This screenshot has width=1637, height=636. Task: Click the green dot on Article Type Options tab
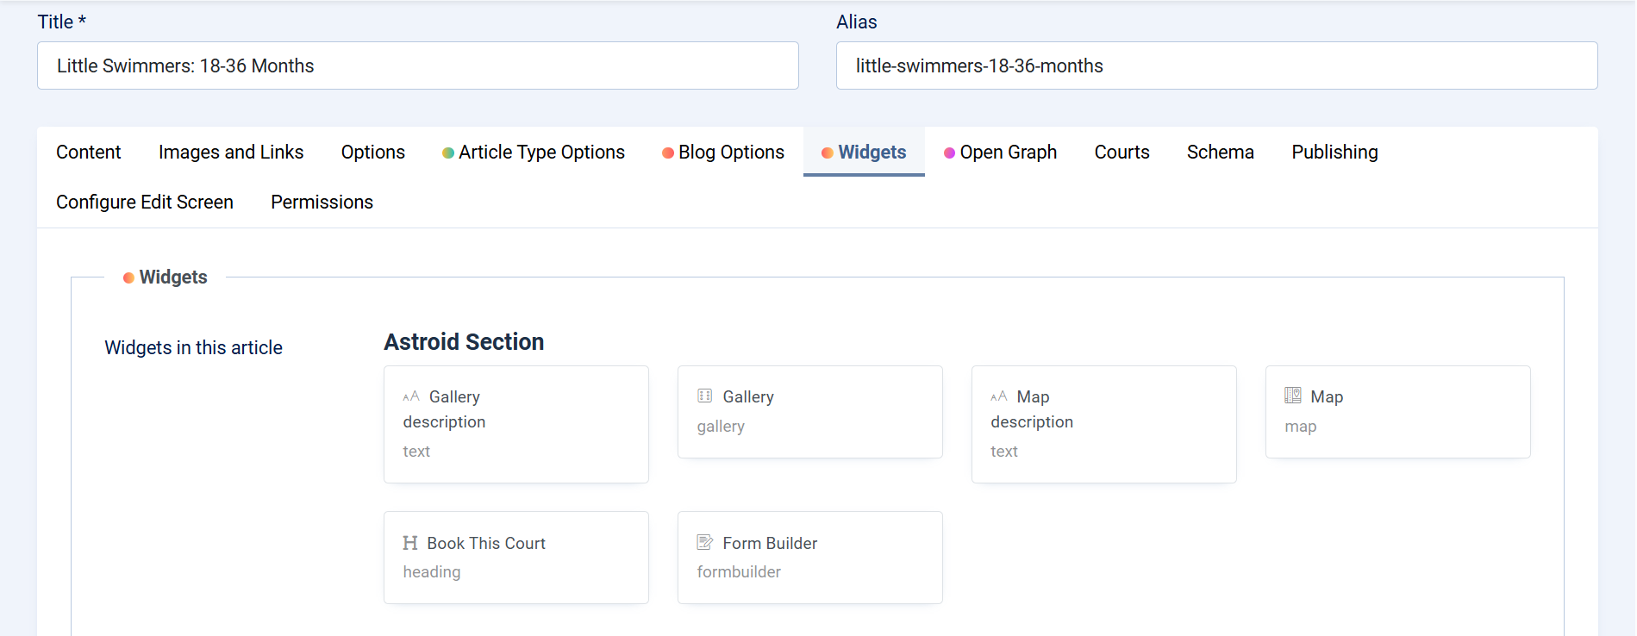point(448,153)
